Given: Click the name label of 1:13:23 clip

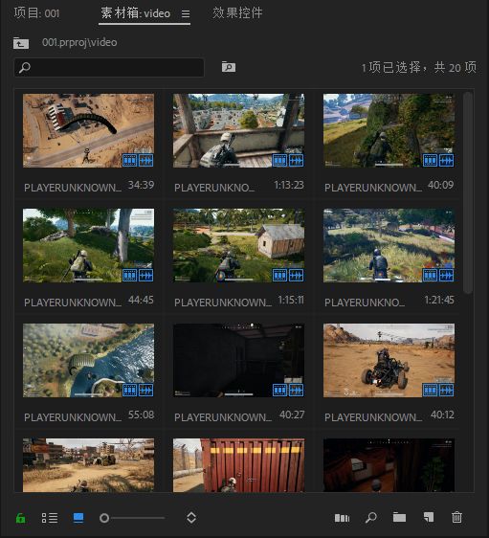Looking at the screenshot, I should pyautogui.click(x=214, y=188).
